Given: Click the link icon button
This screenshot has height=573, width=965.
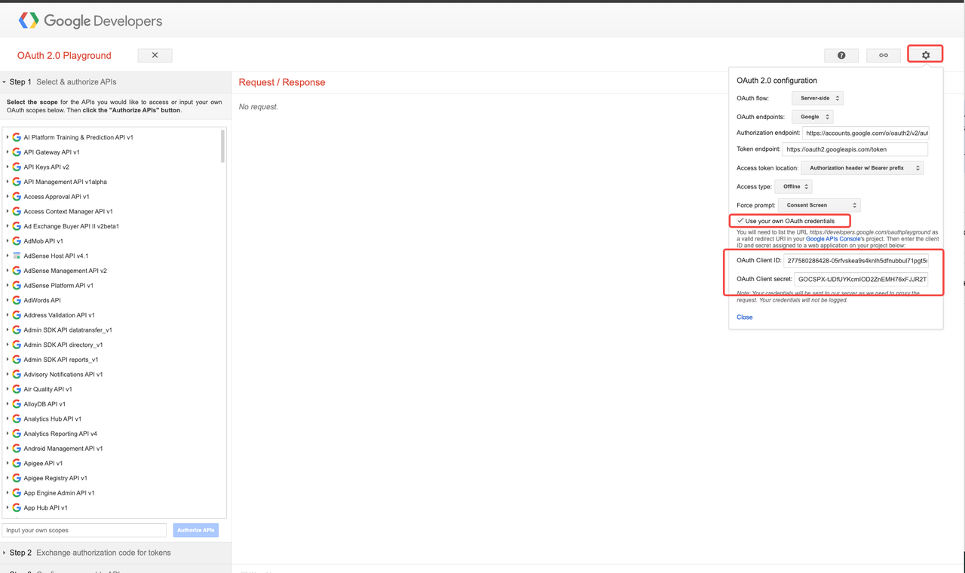Looking at the screenshot, I should (x=884, y=55).
